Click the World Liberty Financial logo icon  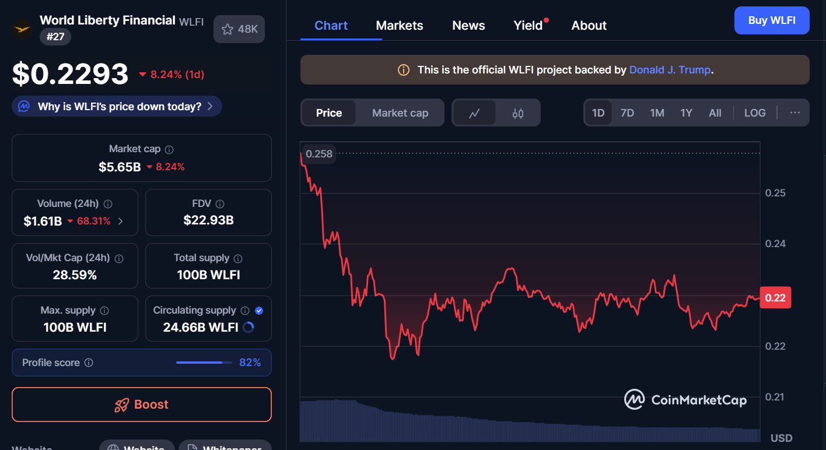pos(23,29)
